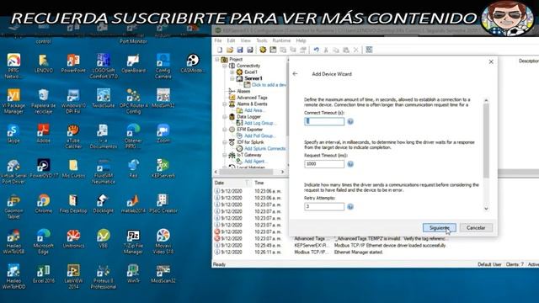Image resolution: width=539 pixels, height=303 pixels.
Task: Collapse the EFM Exporter node
Action: click(x=225, y=130)
